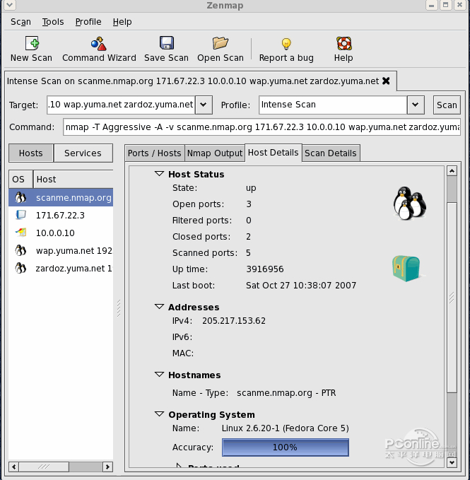Switch to the Scan Details tab
Viewport: 470px width, 480px height.
coord(331,153)
